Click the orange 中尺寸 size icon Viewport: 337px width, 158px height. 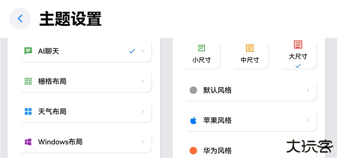[x=250, y=48]
